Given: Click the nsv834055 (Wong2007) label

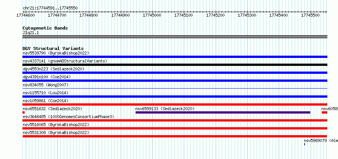Looking at the screenshot, I should point(46,85).
